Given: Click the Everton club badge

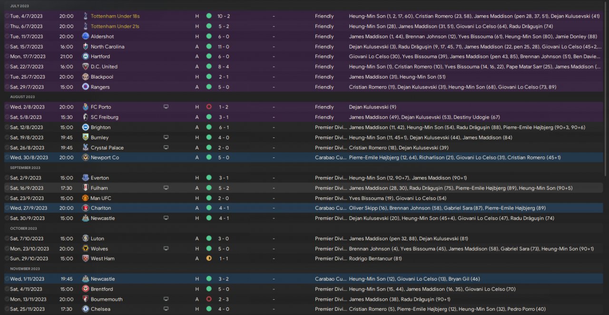Looking at the screenshot, I should 86,178.
